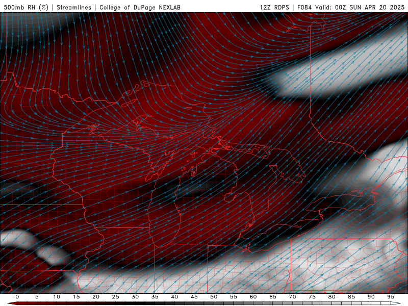Click the "40" legend number
Screen dimensions: 408x306
174,297
